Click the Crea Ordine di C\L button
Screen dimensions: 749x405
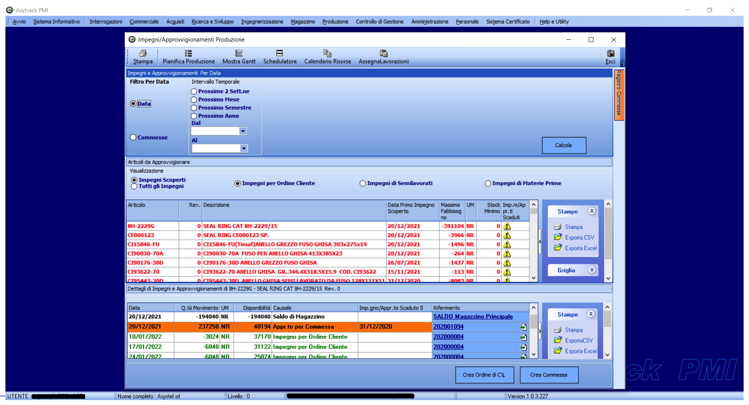point(484,375)
